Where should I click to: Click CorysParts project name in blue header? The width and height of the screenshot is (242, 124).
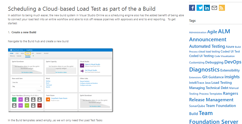pyautogui.click(x=29, y=50)
